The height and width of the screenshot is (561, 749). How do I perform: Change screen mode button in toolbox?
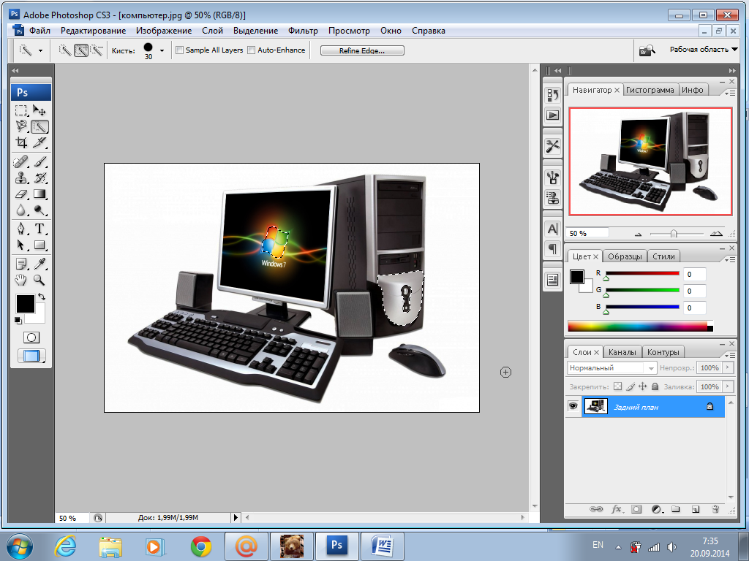coord(31,356)
